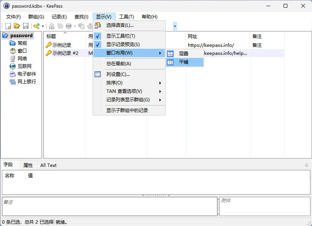This screenshot has width=312, height=226.
Task: Open 列设置 column configuration
Action: (118, 74)
